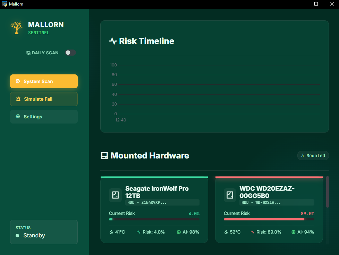Image resolution: width=339 pixels, height=255 pixels.
Task: Click the 3 Mounted badge
Action: point(313,156)
